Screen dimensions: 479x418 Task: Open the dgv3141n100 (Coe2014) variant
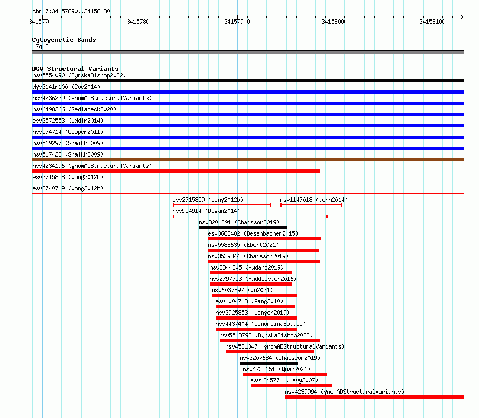pos(66,87)
